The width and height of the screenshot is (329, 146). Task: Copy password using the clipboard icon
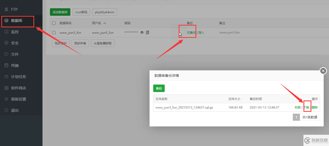pos(148,32)
